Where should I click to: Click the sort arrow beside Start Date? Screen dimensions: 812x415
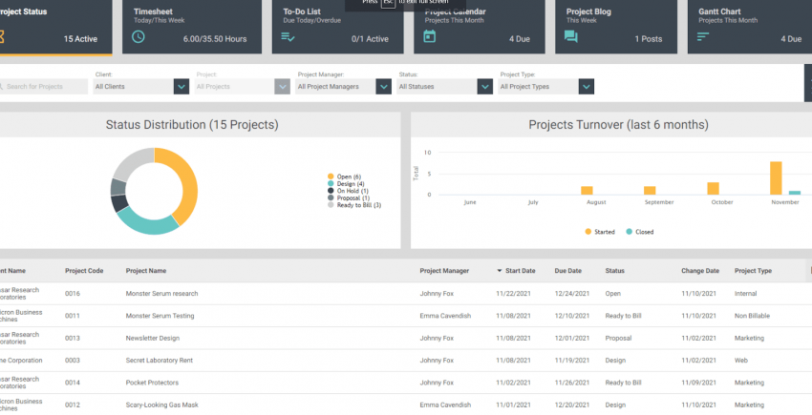(x=499, y=271)
